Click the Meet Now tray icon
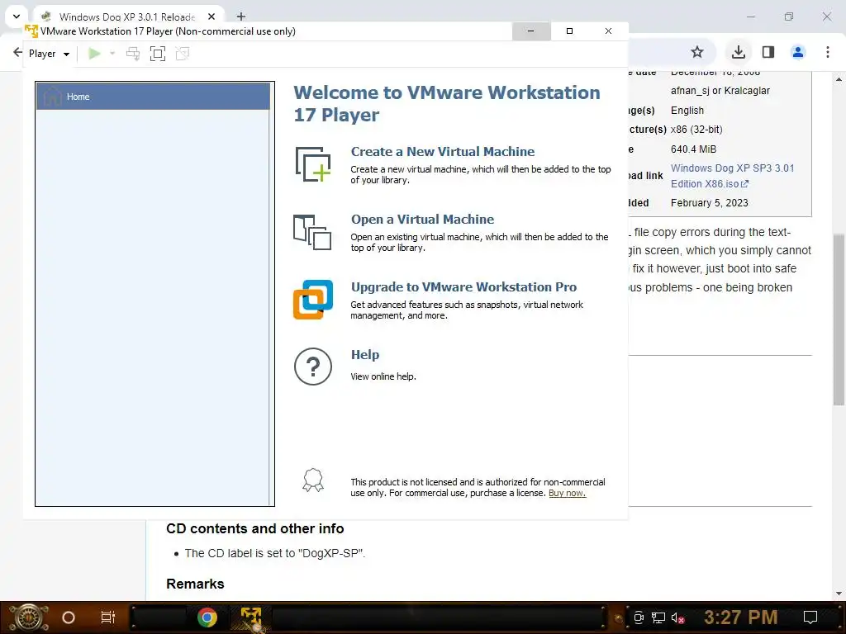Viewport: 846px width, 634px height. 639,617
